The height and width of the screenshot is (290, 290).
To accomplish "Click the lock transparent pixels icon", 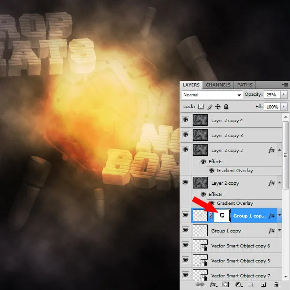I will (201, 107).
